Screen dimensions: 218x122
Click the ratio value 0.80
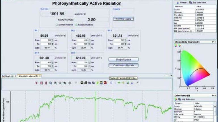91,20
